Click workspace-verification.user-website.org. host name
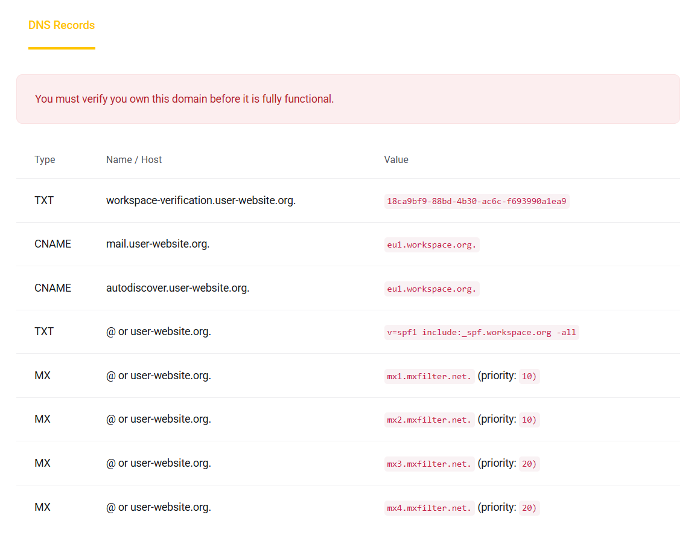Screen dimensions: 697x541 (x=200, y=200)
